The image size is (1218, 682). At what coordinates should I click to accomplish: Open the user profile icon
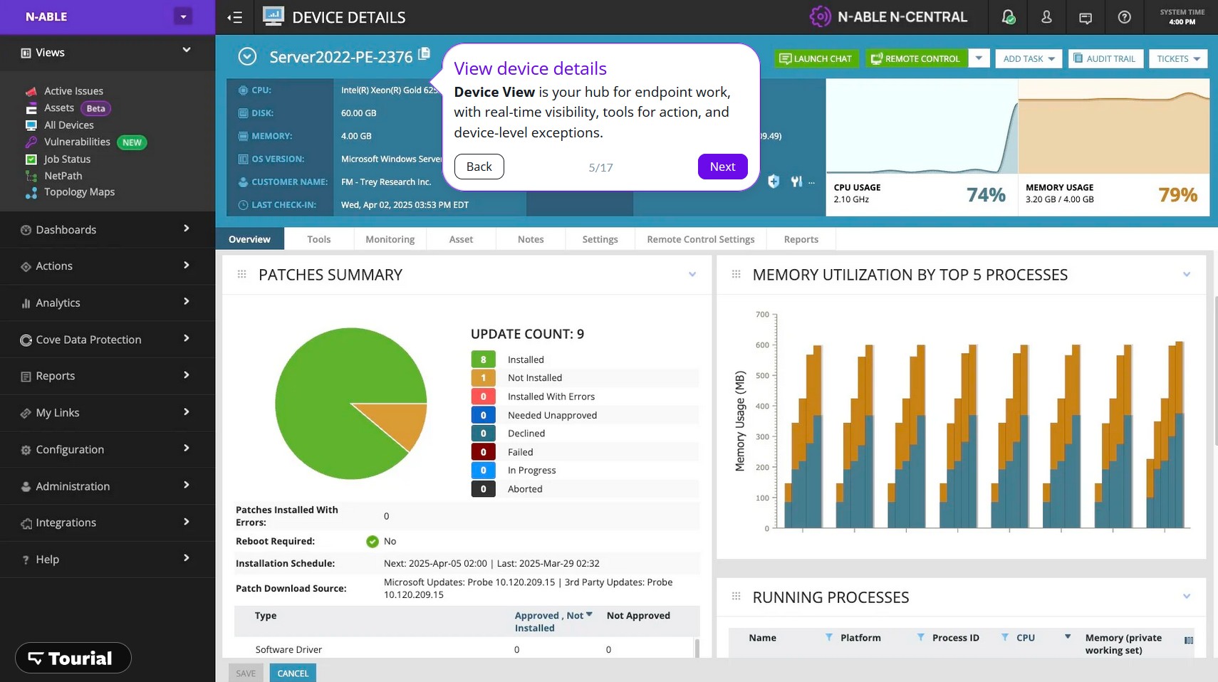[x=1046, y=17]
